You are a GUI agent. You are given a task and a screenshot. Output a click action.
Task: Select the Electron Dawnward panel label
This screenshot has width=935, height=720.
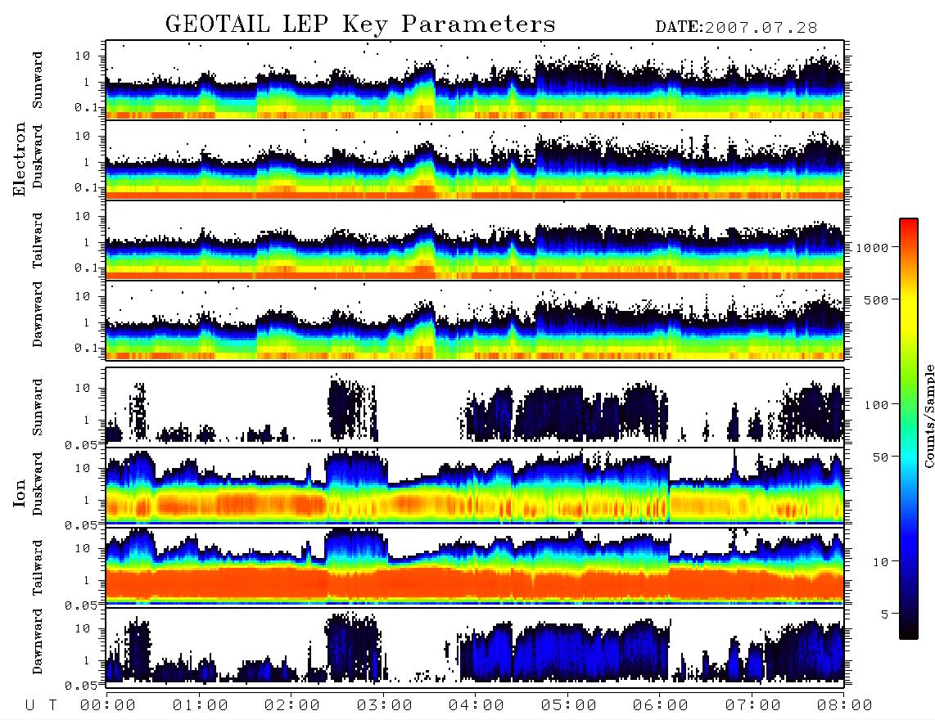coord(38,315)
